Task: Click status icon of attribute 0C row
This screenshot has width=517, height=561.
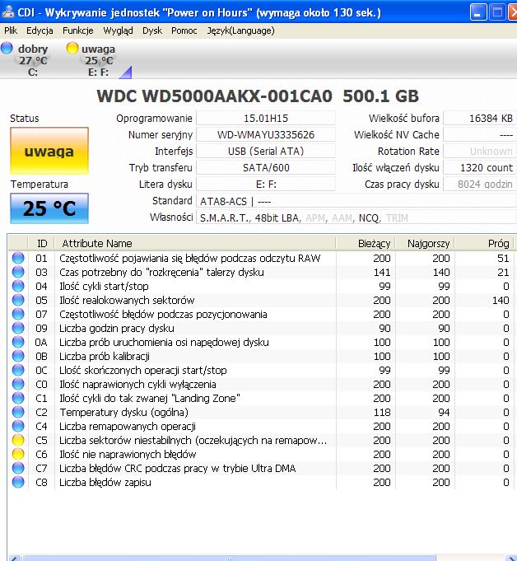Action: click(18, 370)
